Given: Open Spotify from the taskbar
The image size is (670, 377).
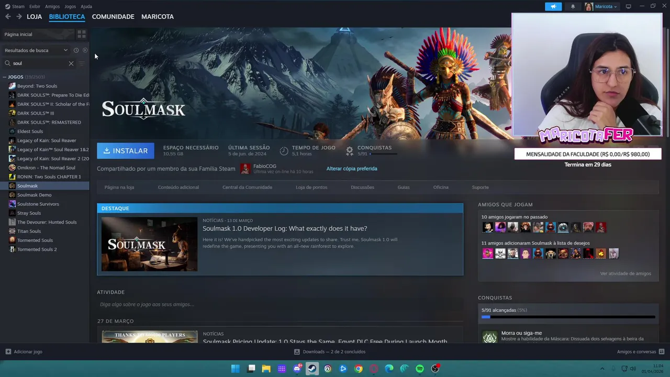Looking at the screenshot, I should coord(420,369).
